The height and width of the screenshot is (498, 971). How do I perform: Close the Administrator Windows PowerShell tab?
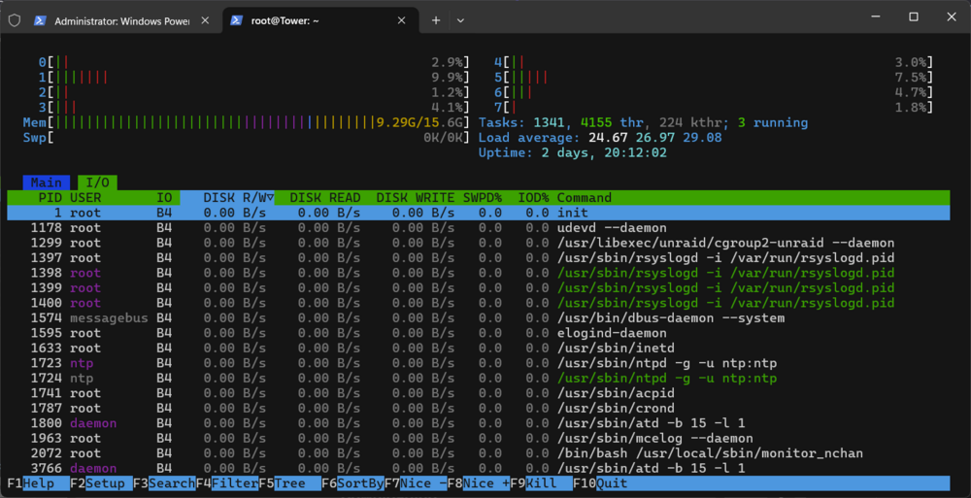[x=205, y=20]
